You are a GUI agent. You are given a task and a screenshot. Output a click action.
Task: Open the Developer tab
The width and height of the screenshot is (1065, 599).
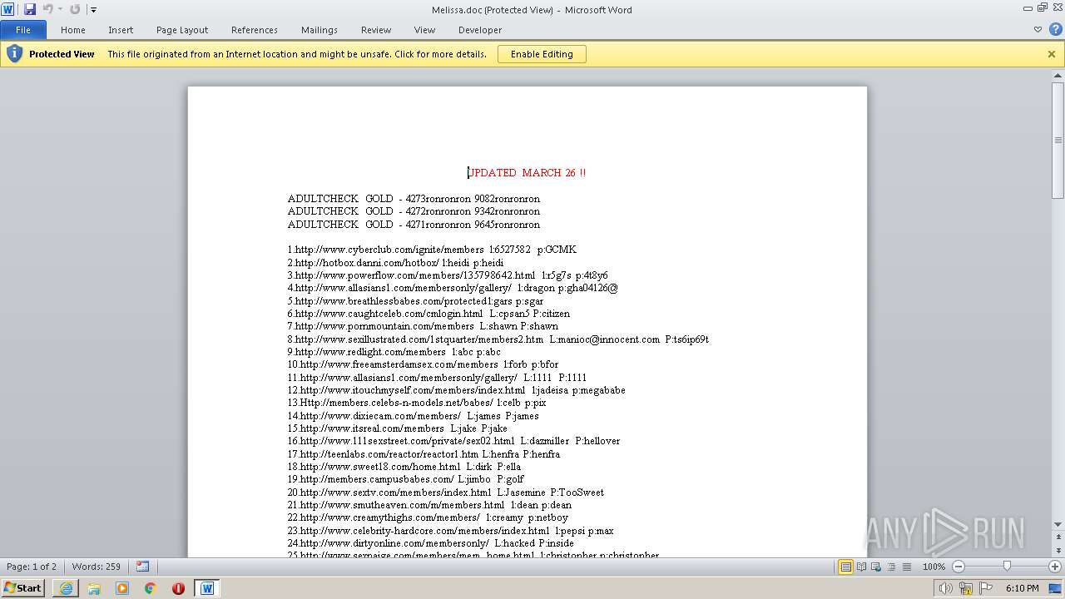point(480,30)
